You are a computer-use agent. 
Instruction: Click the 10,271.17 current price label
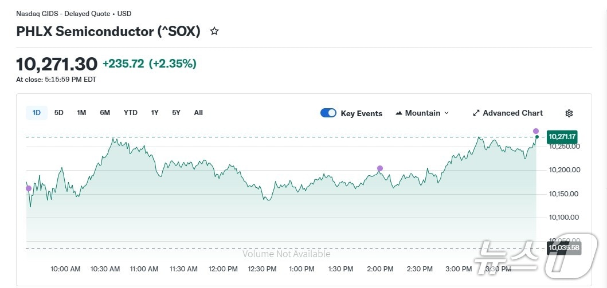[562, 137]
